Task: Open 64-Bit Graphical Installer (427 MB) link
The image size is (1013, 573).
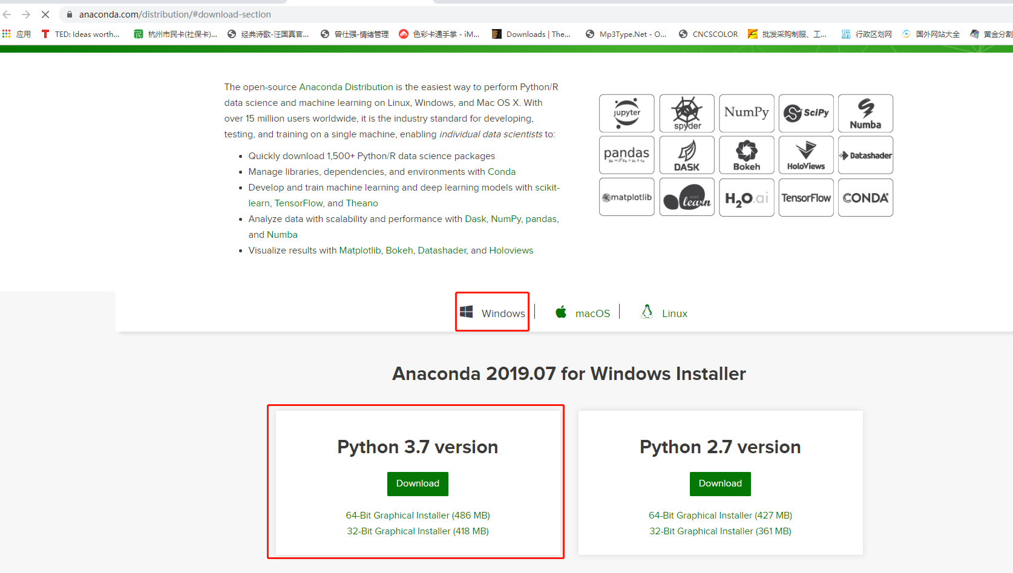Action: pyautogui.click(x=720, y=516)
